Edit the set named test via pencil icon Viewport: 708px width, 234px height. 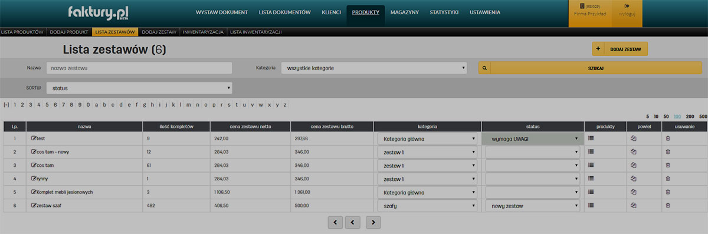(34, 139)
